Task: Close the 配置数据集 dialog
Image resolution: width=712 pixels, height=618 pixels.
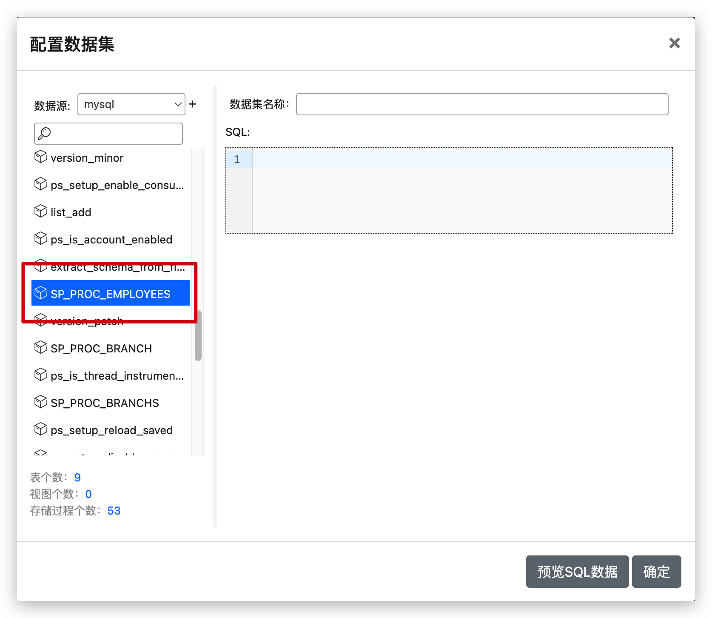Action: [675, 43]
